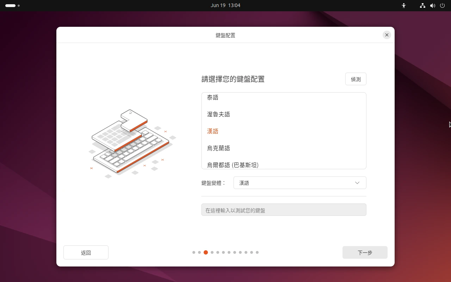Viewport: 451px width, 282px height.
Task: Click the 偵測 detect button
Action: [x=356, y=79]
